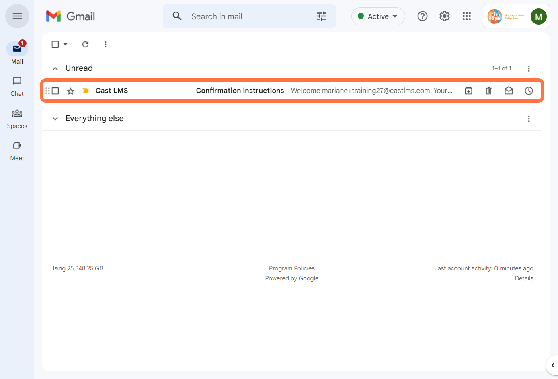Refresh the inbox
This screenshot has height=379, width=558.
[85, 45]
